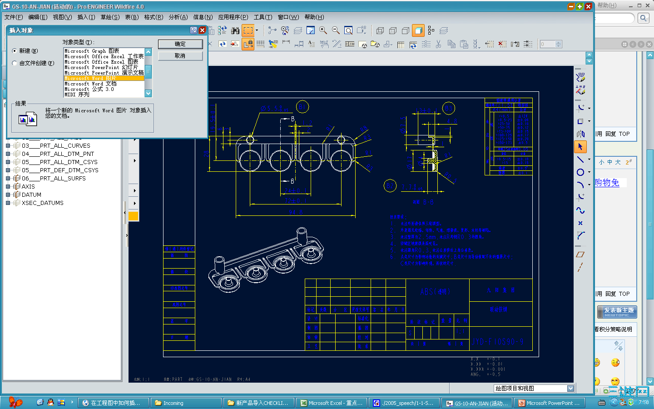The width and height of the screenshot is (654, 409).
Task: Click the browser search field
Action: click(x=614, y=18)
